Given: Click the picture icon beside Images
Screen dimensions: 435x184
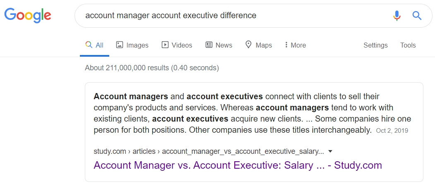Looking at the screenshot, I should pyautogui.click(x=120, y=45).
